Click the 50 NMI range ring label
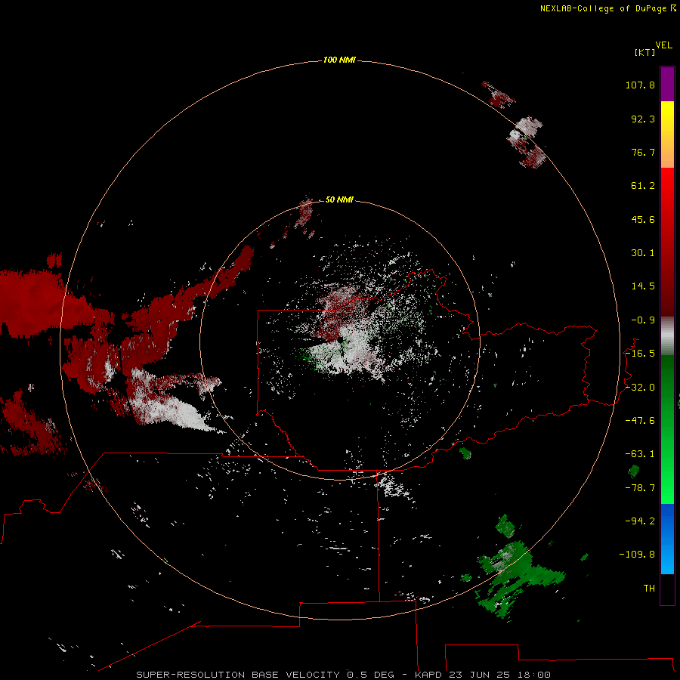This screenshot has height=680, width=680. (x=339, y=199)
